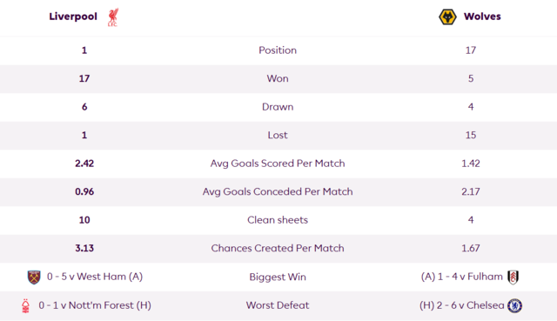Click the Worst Defeat row label
Image resolution: width=557 pixels, height=321 pixels.
[278, 305]
